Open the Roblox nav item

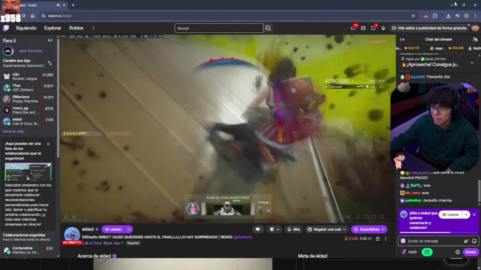pyautogui.click(x=76, y=28)
